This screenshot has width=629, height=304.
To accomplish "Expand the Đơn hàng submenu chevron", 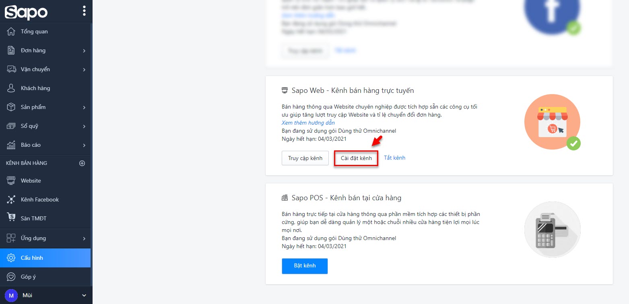I will [84, 51].
